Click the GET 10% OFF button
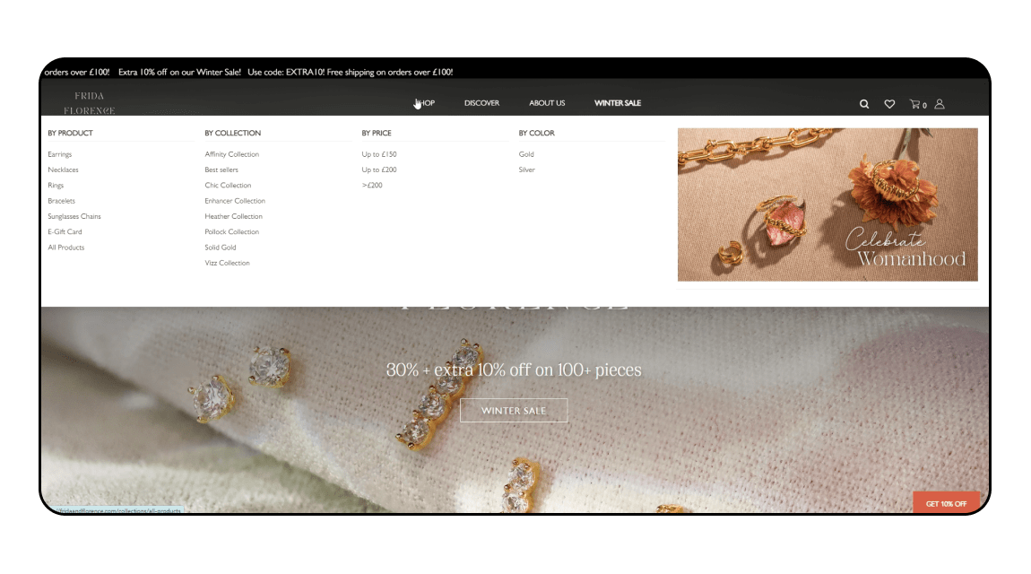The width and height of the screenshot is (1031, 574). 946,504
